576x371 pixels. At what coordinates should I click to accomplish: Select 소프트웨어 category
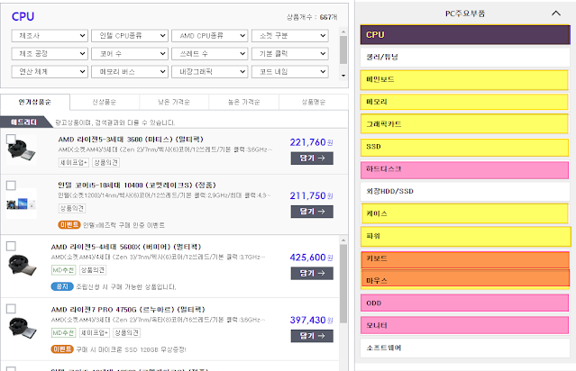465,348
